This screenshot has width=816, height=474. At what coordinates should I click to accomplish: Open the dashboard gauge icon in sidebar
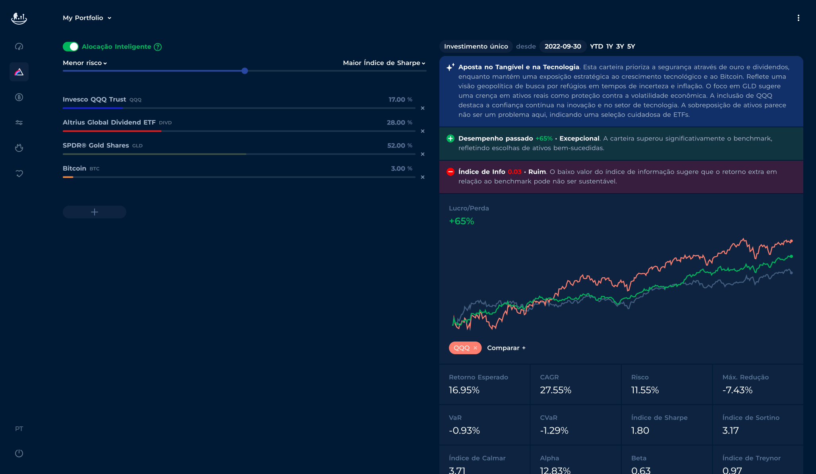[19, 46]
